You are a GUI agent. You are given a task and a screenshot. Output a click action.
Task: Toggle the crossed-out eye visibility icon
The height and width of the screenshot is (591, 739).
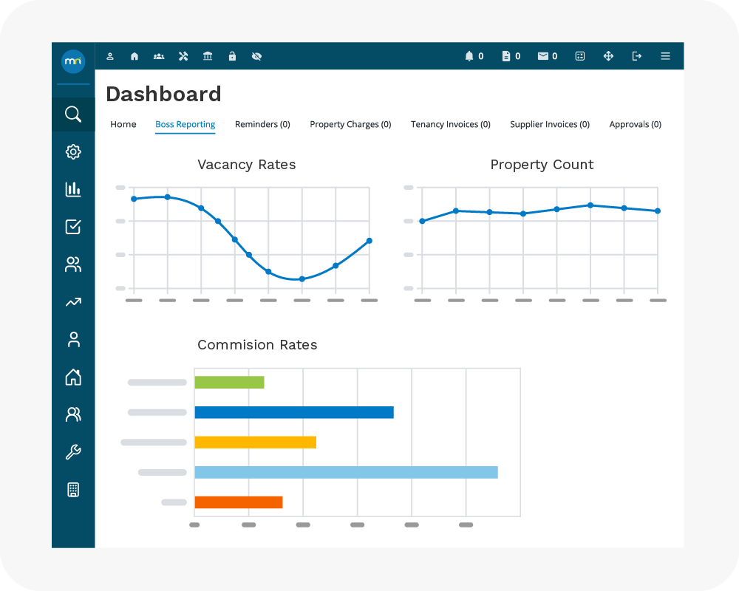[256, 56]
